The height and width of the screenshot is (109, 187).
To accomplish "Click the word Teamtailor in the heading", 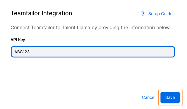I will point(25,13).
